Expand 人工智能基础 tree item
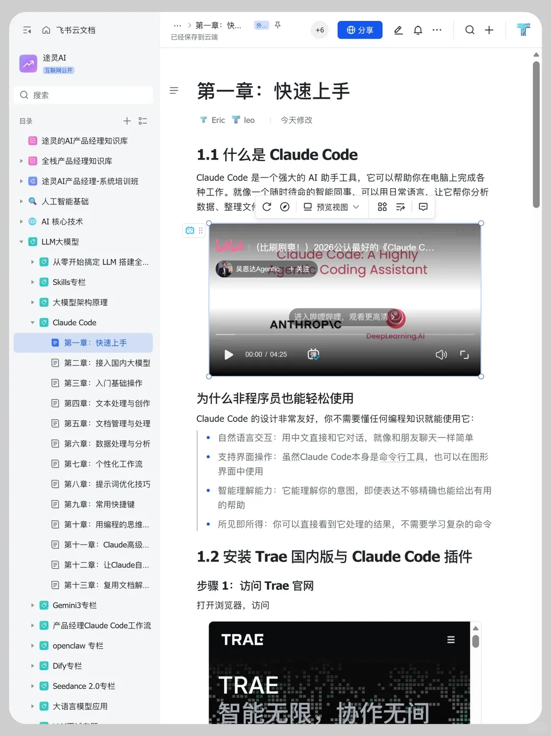The height and width of the screenshot is (736, 551). pos(21,201)
